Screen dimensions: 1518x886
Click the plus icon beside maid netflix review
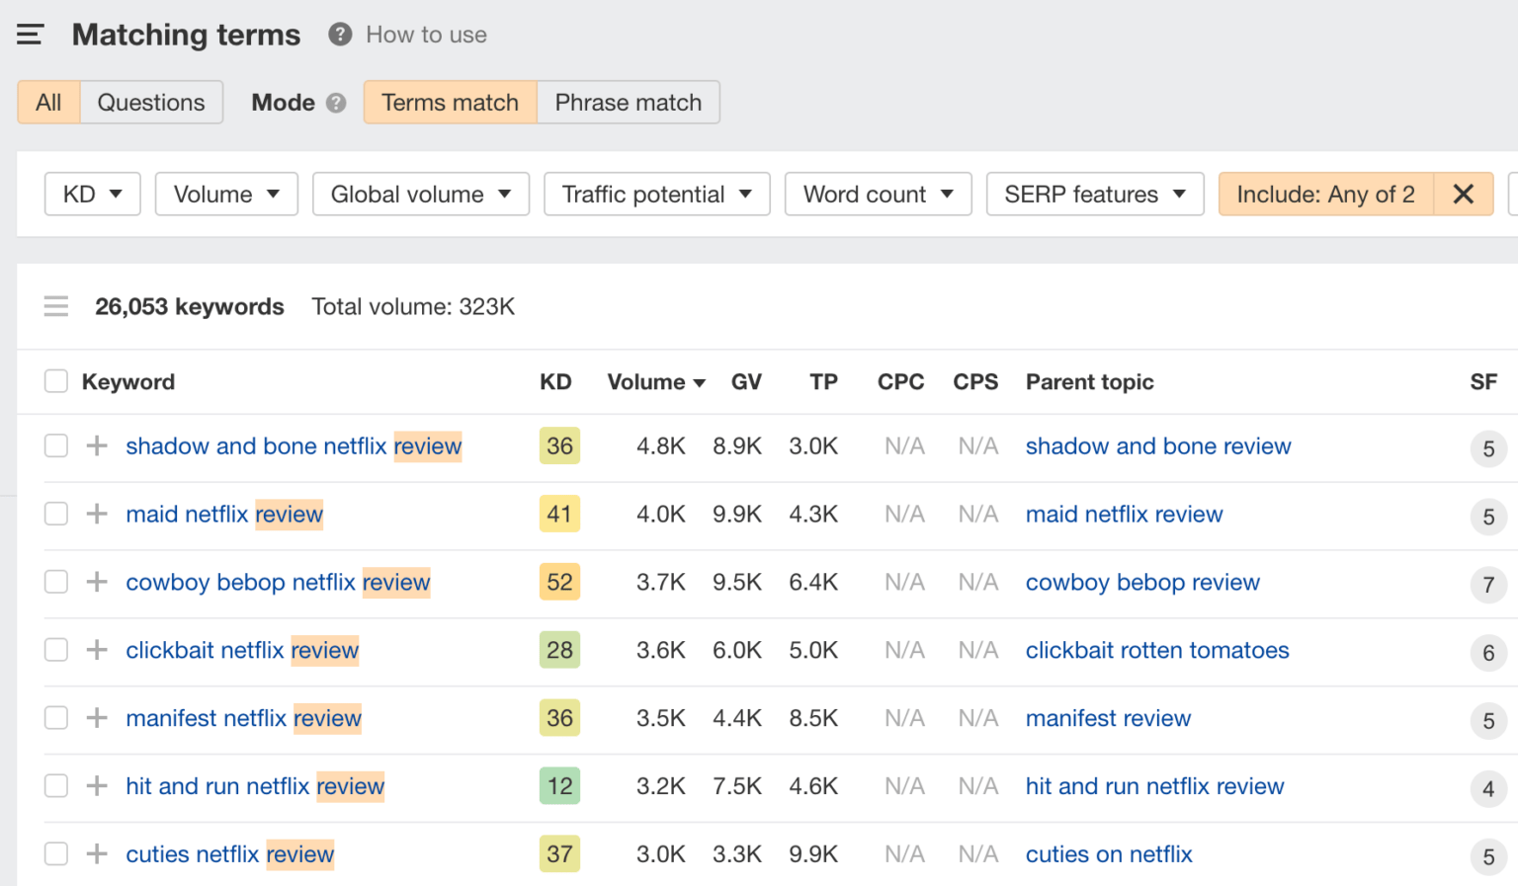97,514
